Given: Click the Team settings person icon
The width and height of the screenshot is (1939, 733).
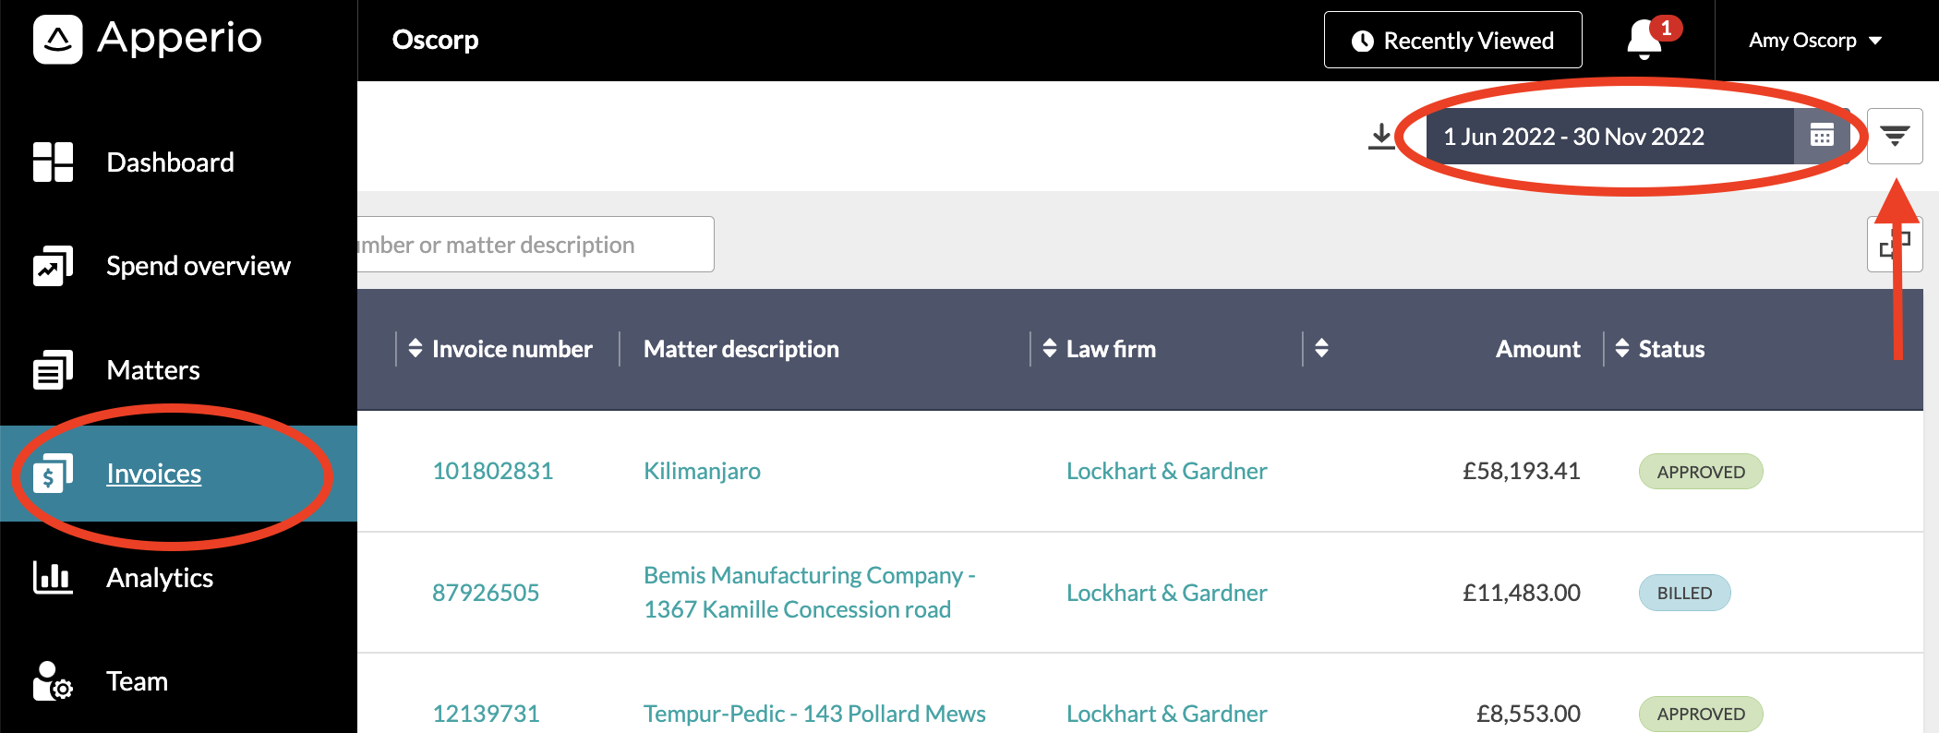Looking at the screenshot, I should 53,681.
